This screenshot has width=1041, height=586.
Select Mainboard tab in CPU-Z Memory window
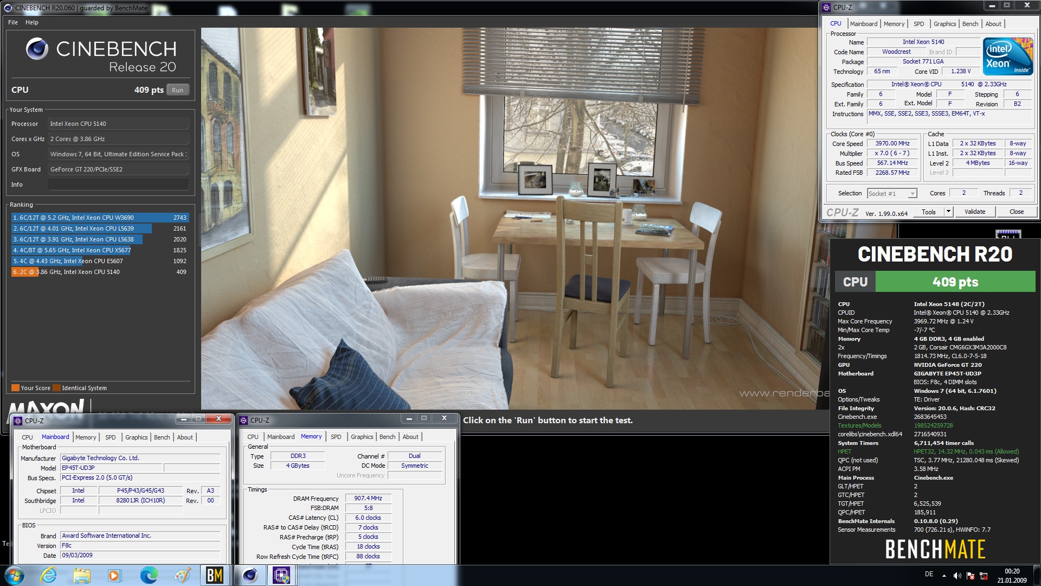(x=281, y=437)
